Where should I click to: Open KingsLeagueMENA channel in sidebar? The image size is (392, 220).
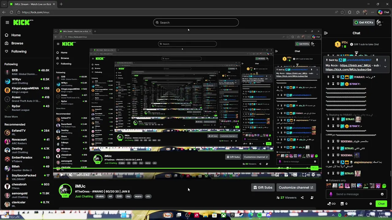(x=27, y=90)
